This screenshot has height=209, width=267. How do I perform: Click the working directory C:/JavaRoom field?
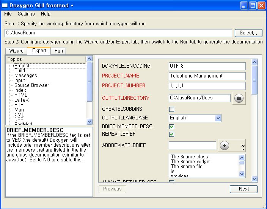(x=118, y=33)
